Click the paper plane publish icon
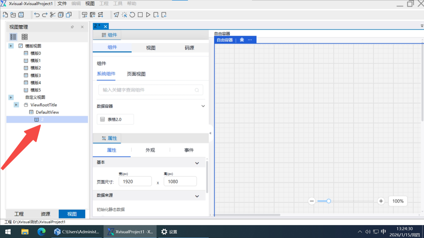Viewport: 424px width, 238px height. click(116, 15)
